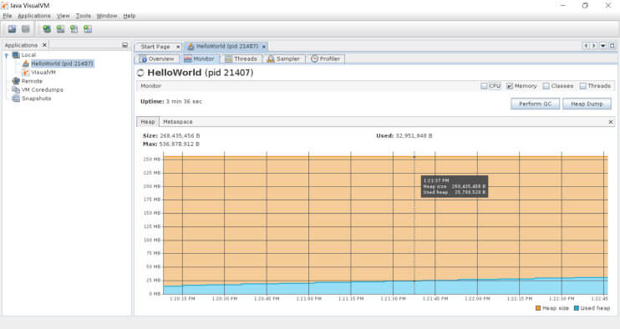Click the Add VM Coredump toolbar icon
The width and height of the screenshot is (620, 329).
(74, 29)
